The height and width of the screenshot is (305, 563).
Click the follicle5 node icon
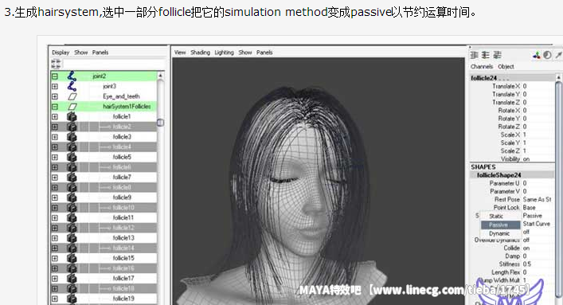(72, 157)
